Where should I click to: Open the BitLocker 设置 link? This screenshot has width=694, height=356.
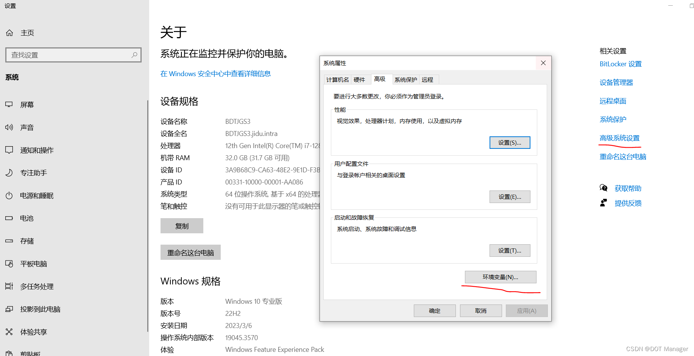click(x=620, y=64)
